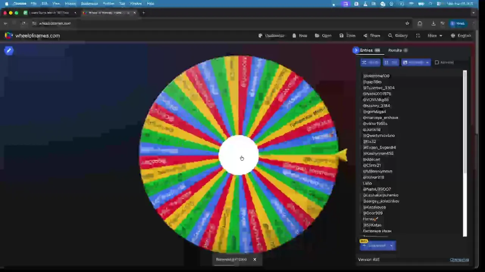Open the Changelog link
The height and width of the screenshot is (272, 485).
point(459,260)
